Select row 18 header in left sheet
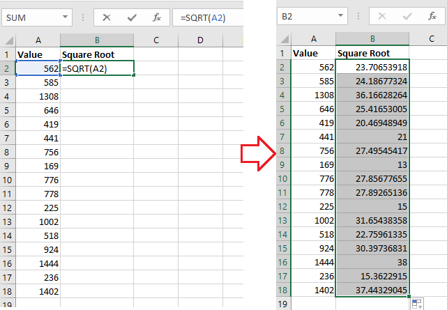This screenshot has width=447, height=310. [7, 291]
